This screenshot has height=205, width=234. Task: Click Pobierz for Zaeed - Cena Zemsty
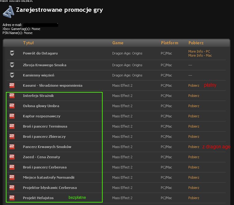194,157
